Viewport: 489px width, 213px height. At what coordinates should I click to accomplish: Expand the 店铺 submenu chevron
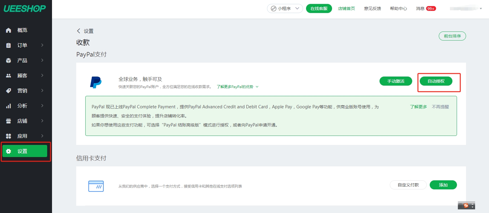42,121
